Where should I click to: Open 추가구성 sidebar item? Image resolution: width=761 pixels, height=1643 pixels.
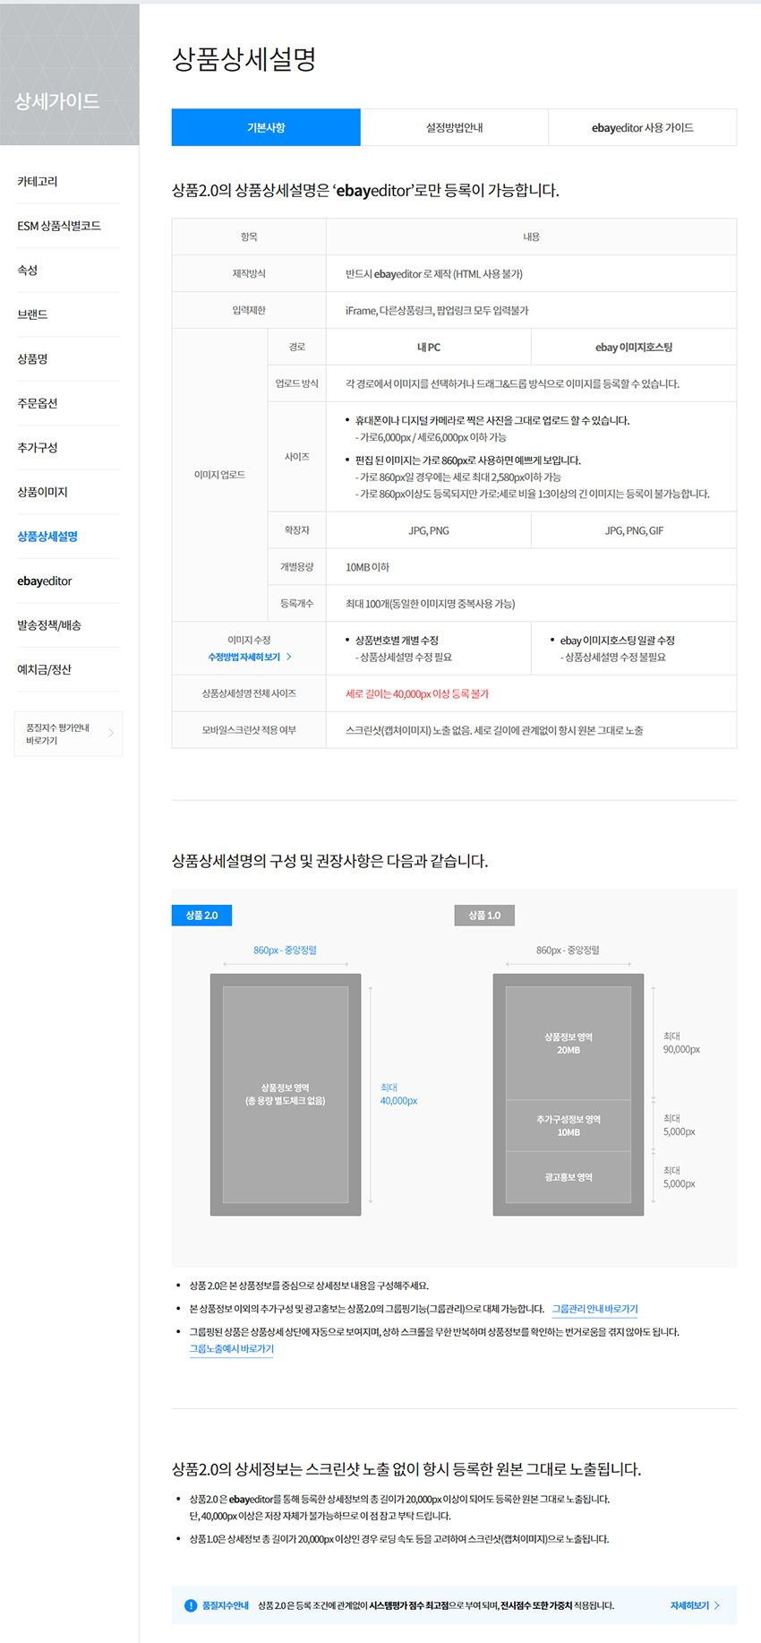pos(38,447)
